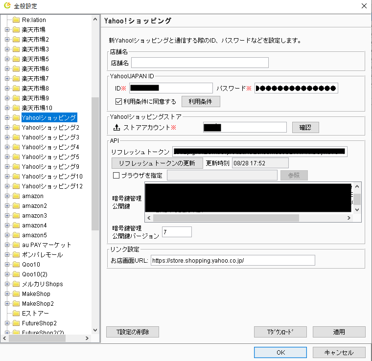
Task: Click the 店舗名 input field
Action: (x=200, y=63)
